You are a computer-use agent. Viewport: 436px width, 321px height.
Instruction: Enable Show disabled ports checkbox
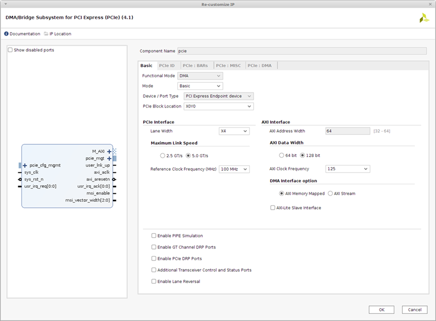[x=10, y=50]
